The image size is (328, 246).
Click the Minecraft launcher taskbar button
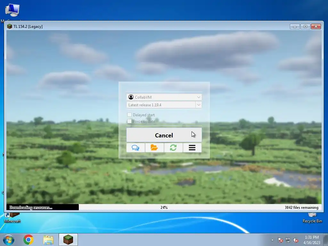tap(68, 240)
